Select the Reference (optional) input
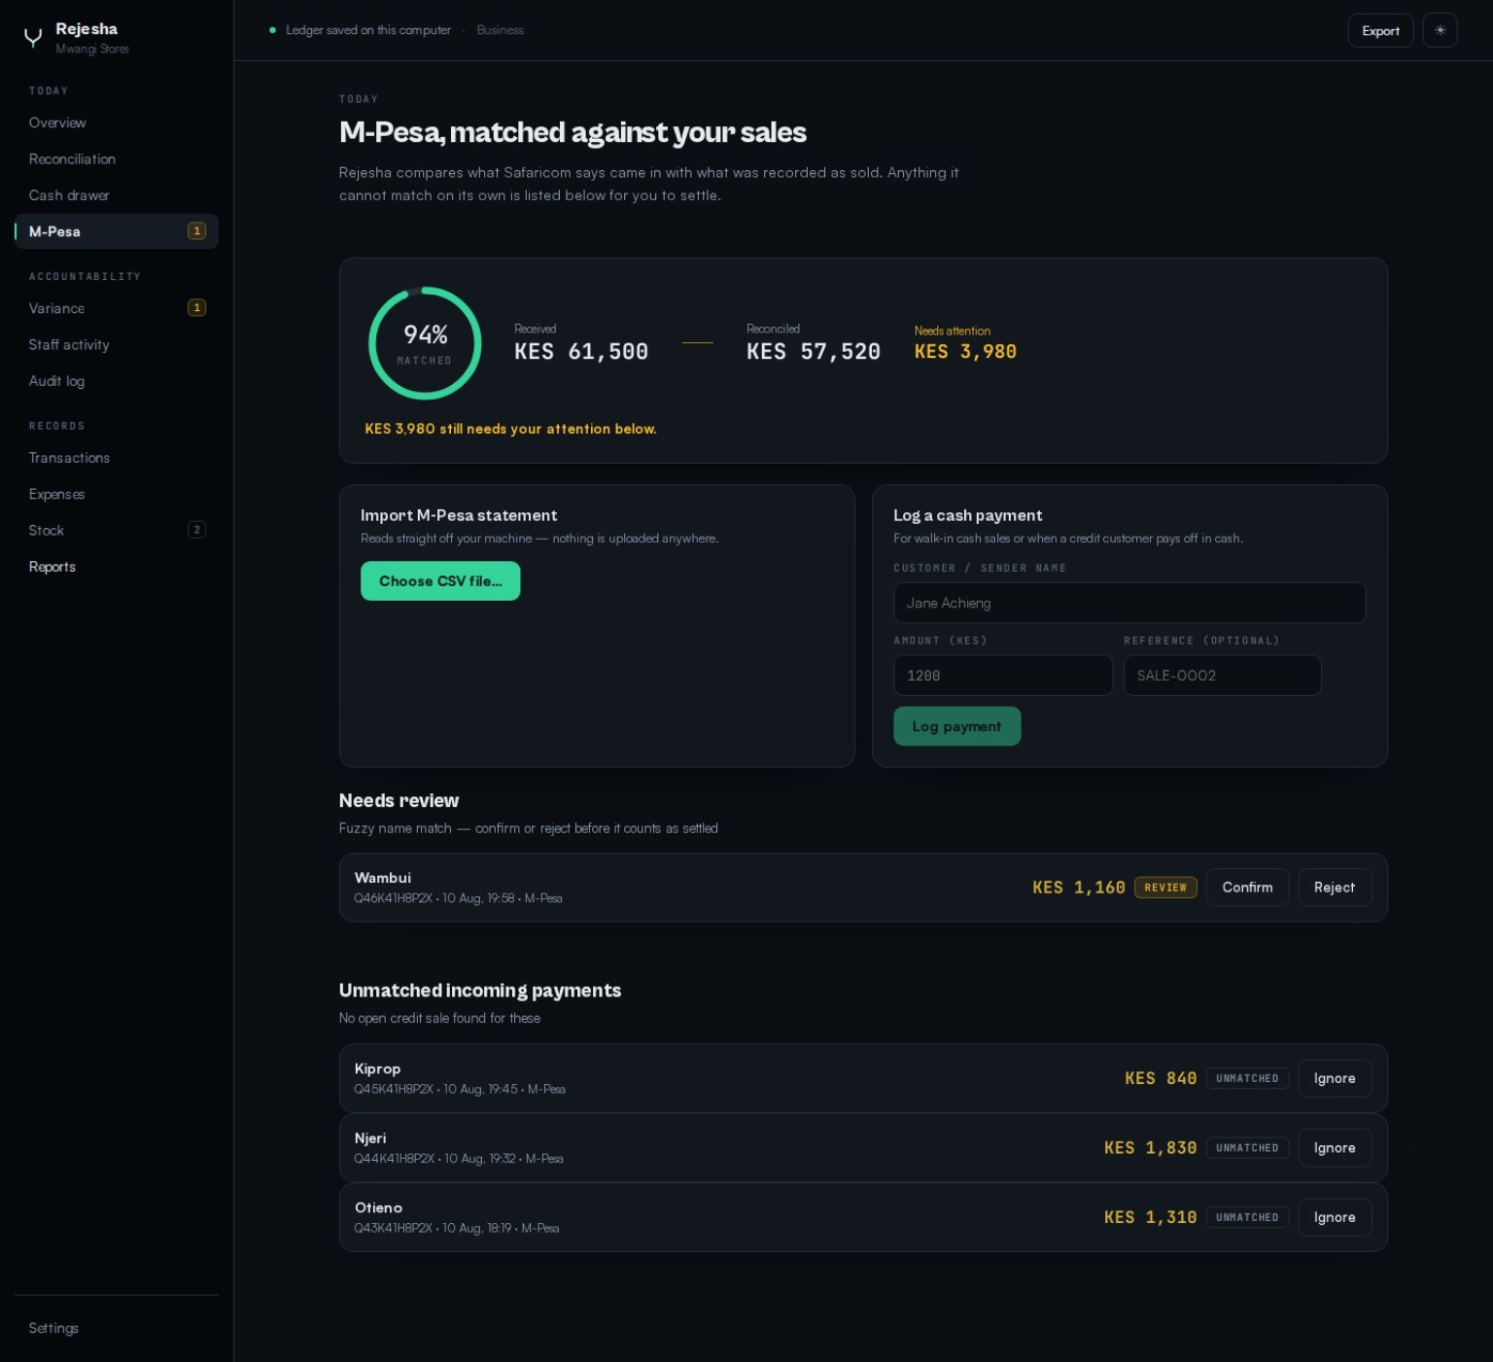Viewport: 1493px width, 1362px height. pyautogui.click(x=1222, y=676)
